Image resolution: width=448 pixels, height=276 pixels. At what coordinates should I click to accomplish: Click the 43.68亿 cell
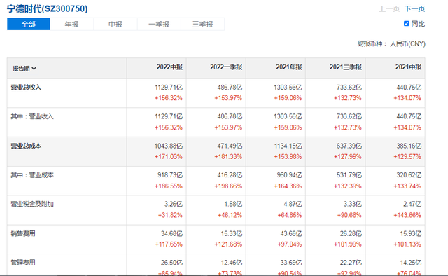click(x=291, y=234)
